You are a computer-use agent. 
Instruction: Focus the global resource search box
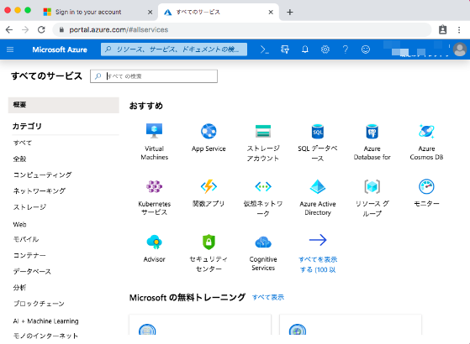174,50
